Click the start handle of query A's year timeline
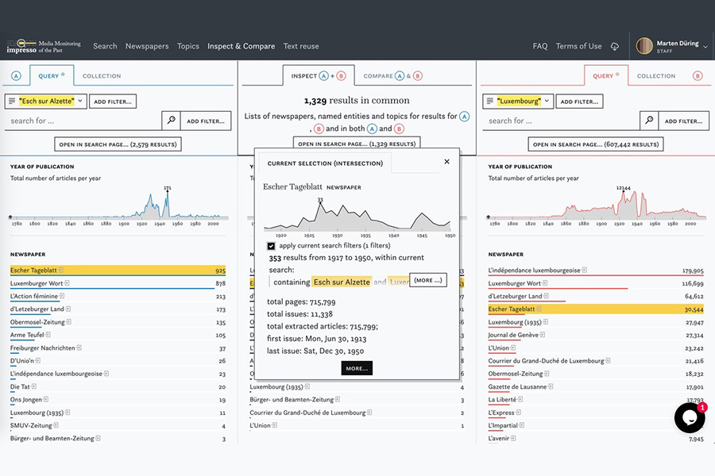 [10, 217]
